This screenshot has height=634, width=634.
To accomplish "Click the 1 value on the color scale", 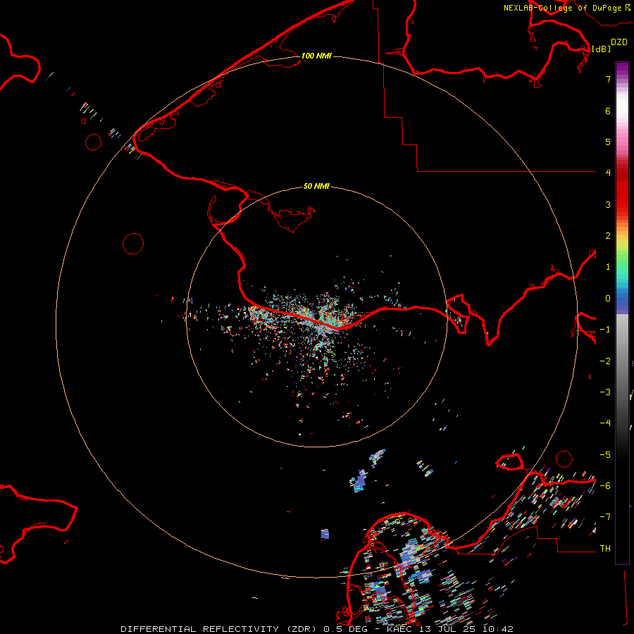I will (x=608, y=267).
